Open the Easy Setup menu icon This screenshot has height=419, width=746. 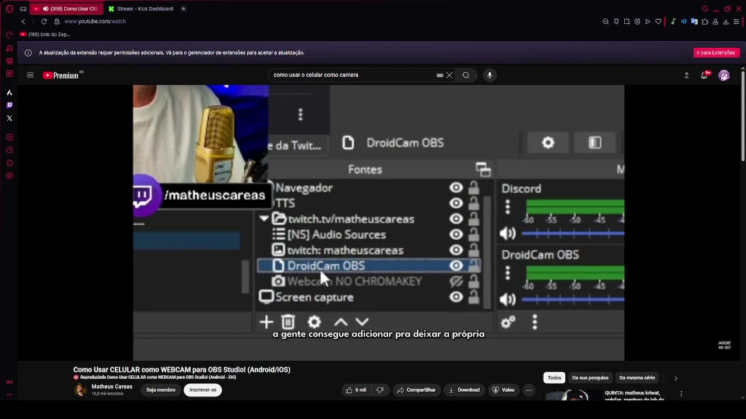pos(737,22)
